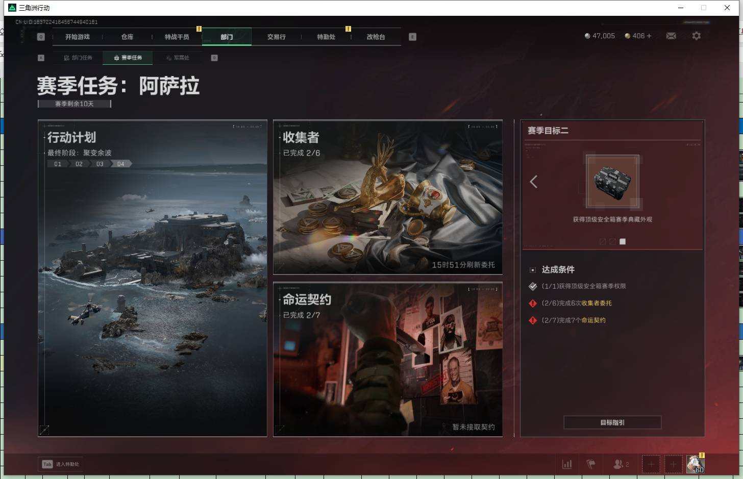743x479 pixels.
Task: Switch to the 交易行 tab
Action: pos(276,36)
